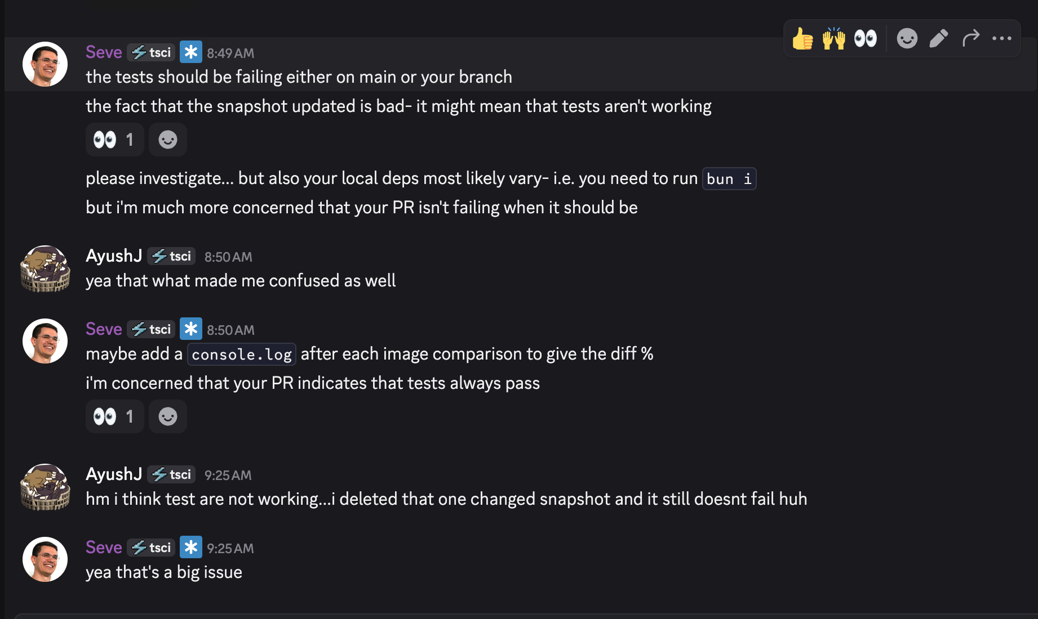Add thumbs up quick reaction
The image size is (1038, 619).
[802, 39]
